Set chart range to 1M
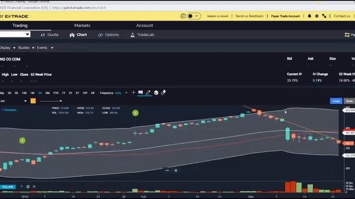The width and height of the screenshot is (355, 199). [32, 93]
